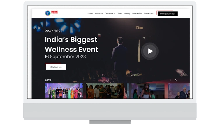
Task: Play the hero video
Action: tap(150, 51)
